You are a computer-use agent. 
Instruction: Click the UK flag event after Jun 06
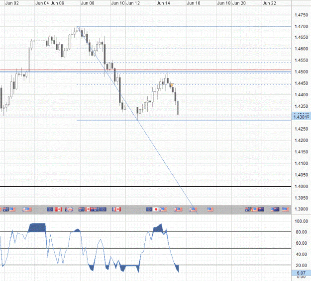[69, 210]
